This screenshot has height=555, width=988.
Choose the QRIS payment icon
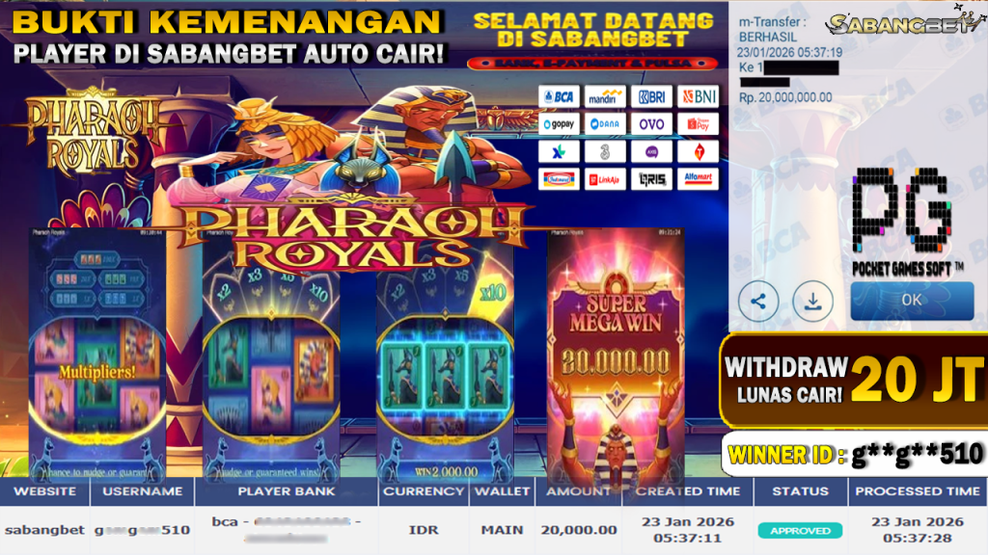coord(651,179)
